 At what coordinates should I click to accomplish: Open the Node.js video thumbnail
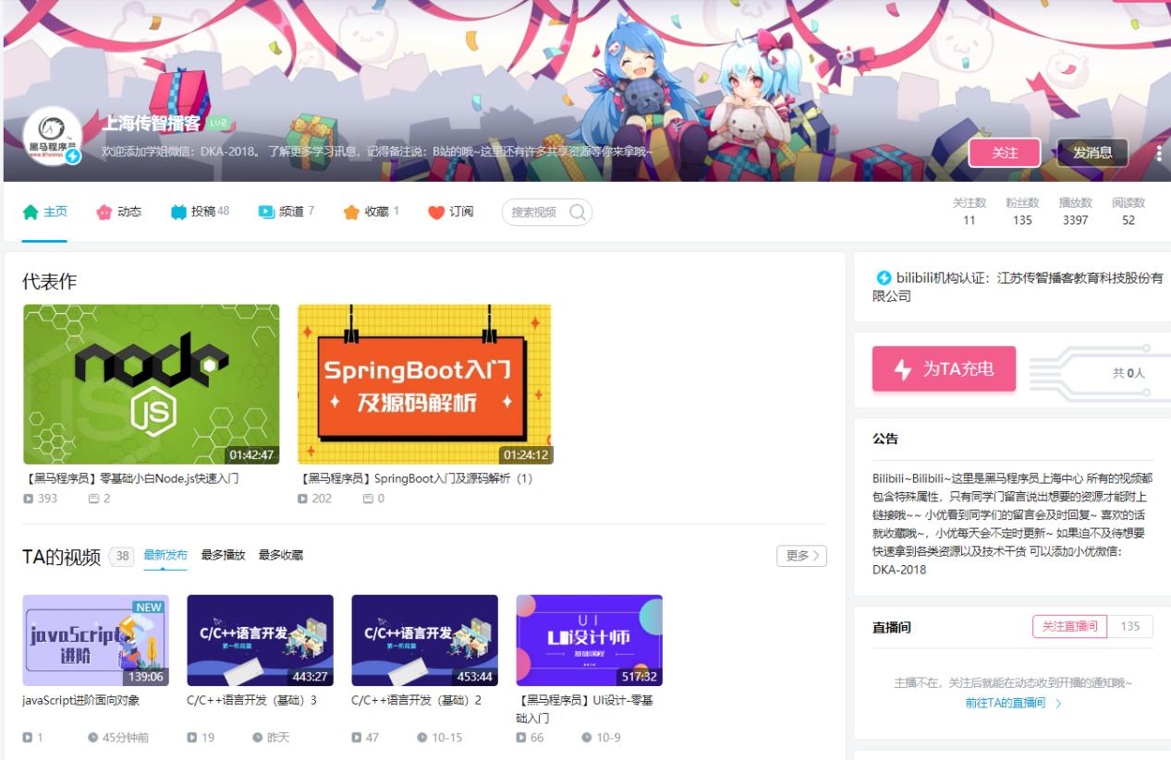click(151, 384)
